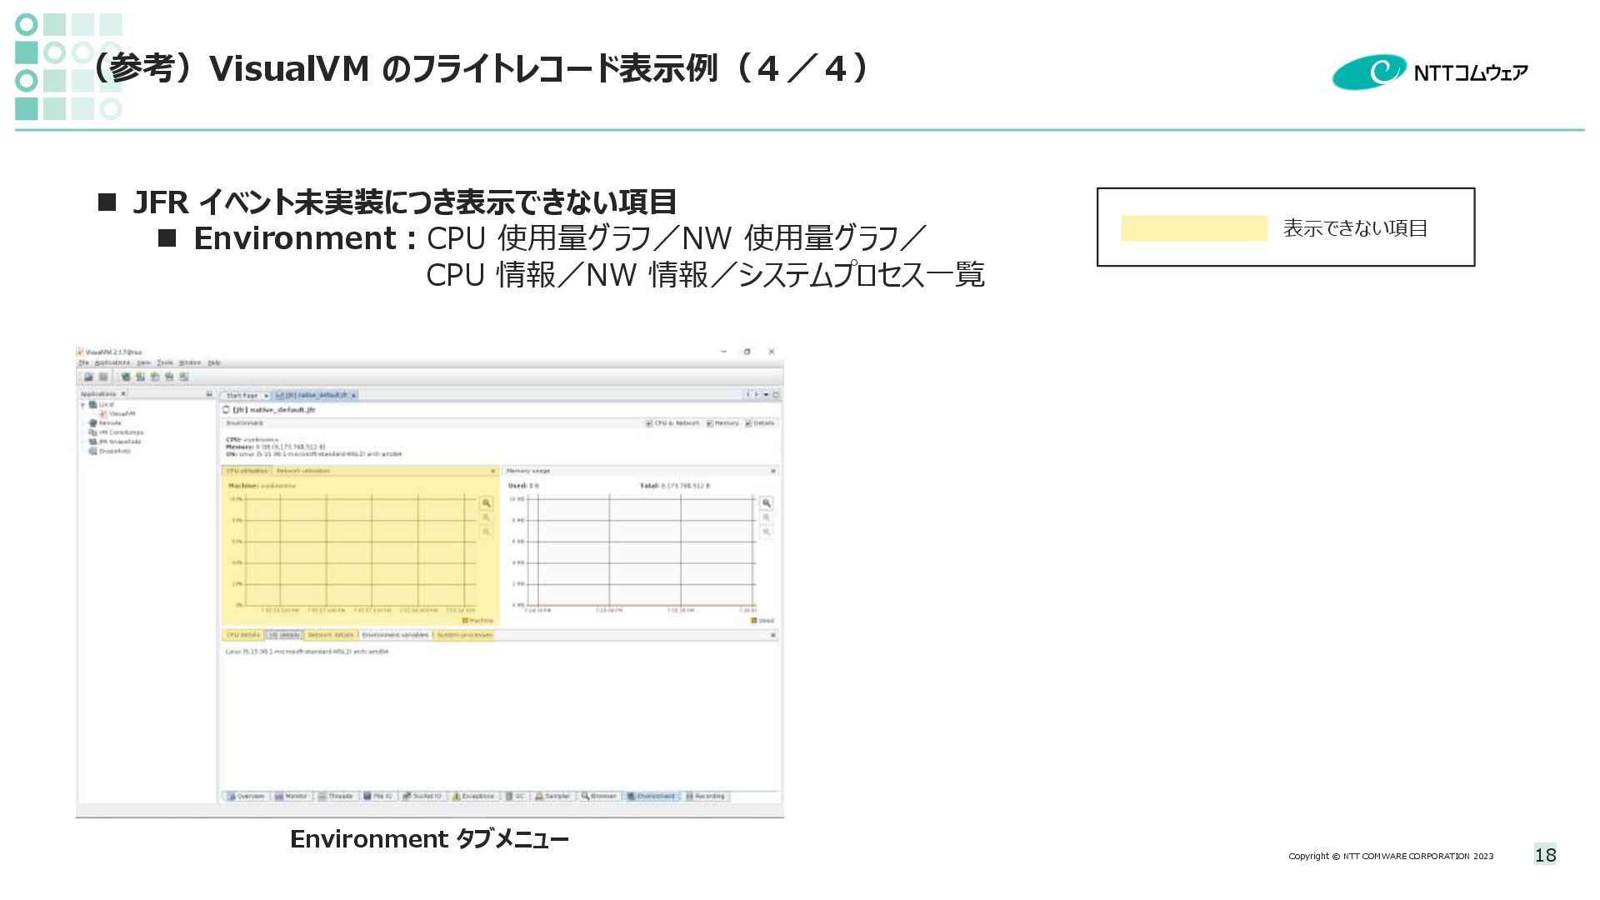Open the Recording view button
The height and width of the screenshot is (900, 1600).
click(x=705, y=796)
